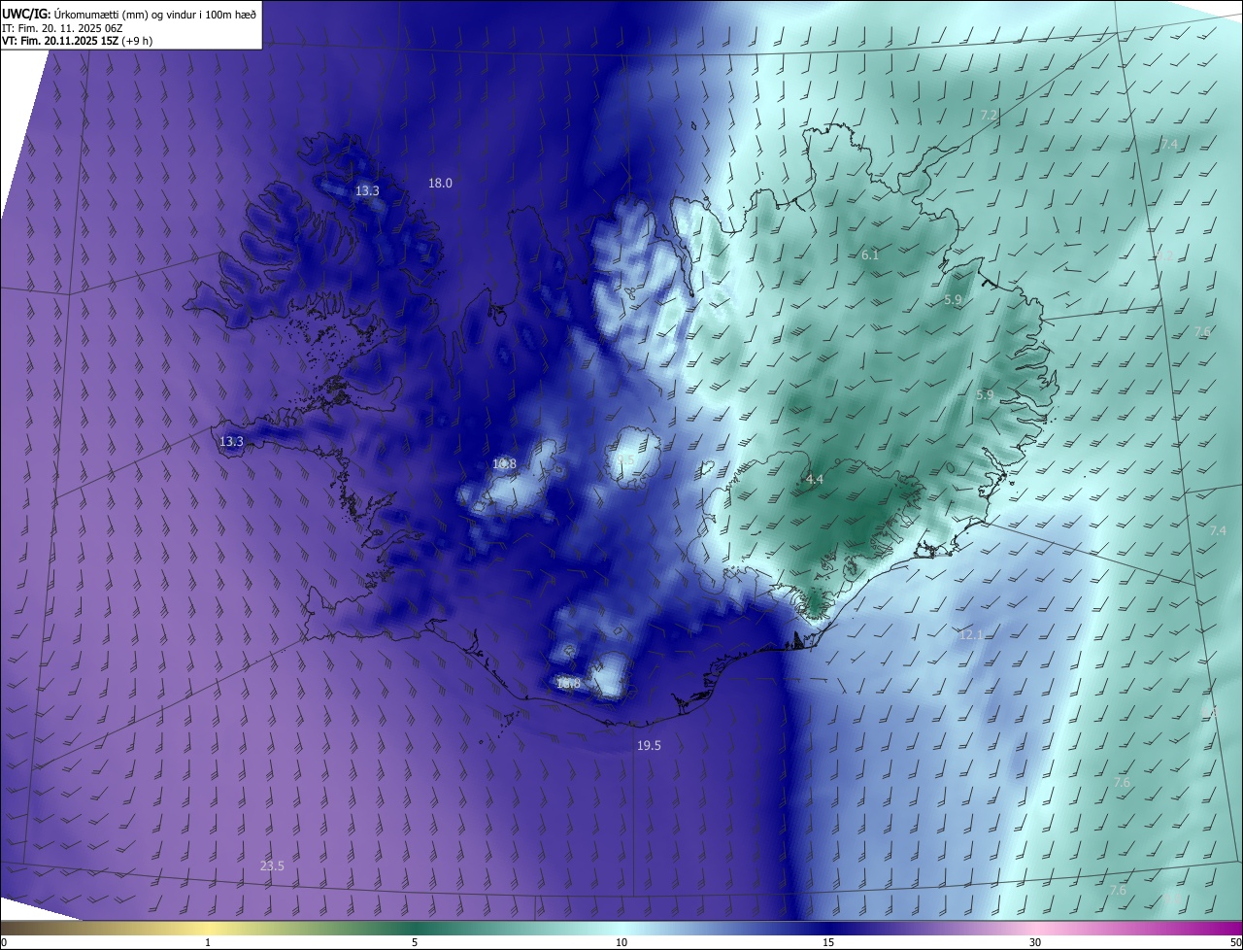Click the 10.8 value by Langjökull glacier
The height and width of the screenshot is (950, 1243).
(x=504, y=464)
